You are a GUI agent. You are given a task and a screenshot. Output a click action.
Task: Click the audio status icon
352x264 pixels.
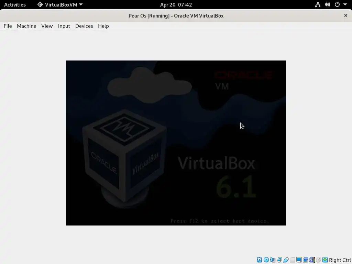tap(273, 260)
